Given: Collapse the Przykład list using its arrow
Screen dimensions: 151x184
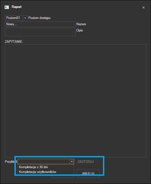Looking at the screenshot, I should click(72, 162).
